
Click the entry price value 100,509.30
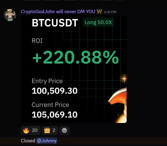click(x=55, y=91)
